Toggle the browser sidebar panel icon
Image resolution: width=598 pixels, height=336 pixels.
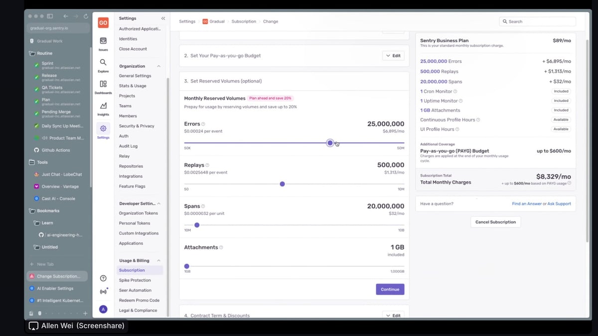tap(50, 16)
